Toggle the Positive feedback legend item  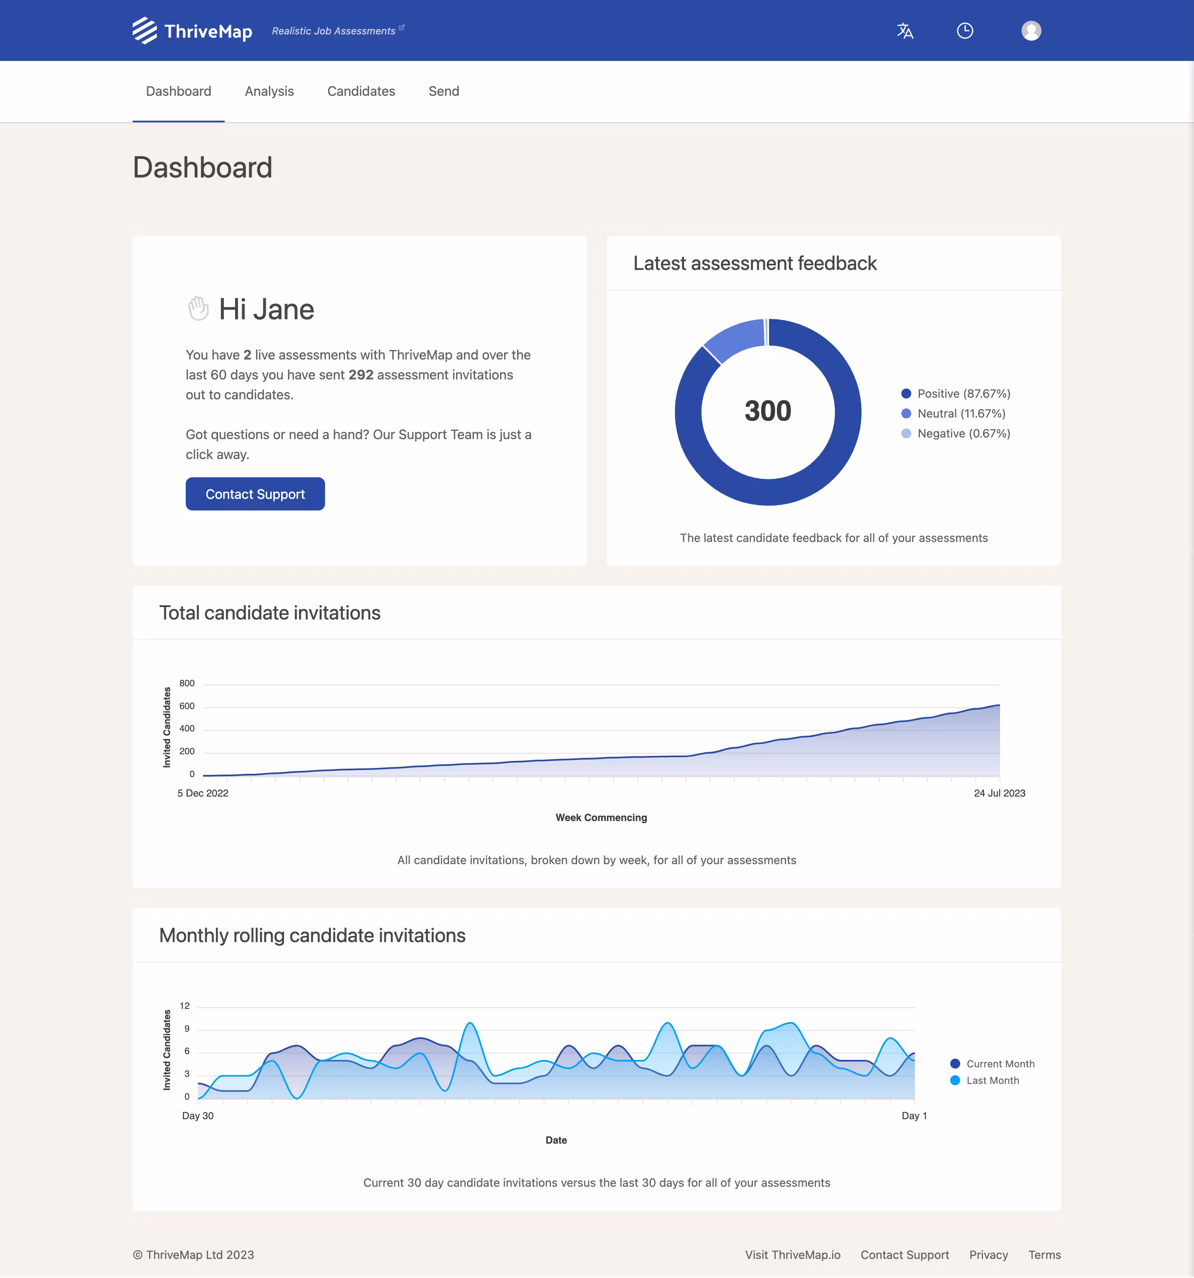(x=956, y=394)
